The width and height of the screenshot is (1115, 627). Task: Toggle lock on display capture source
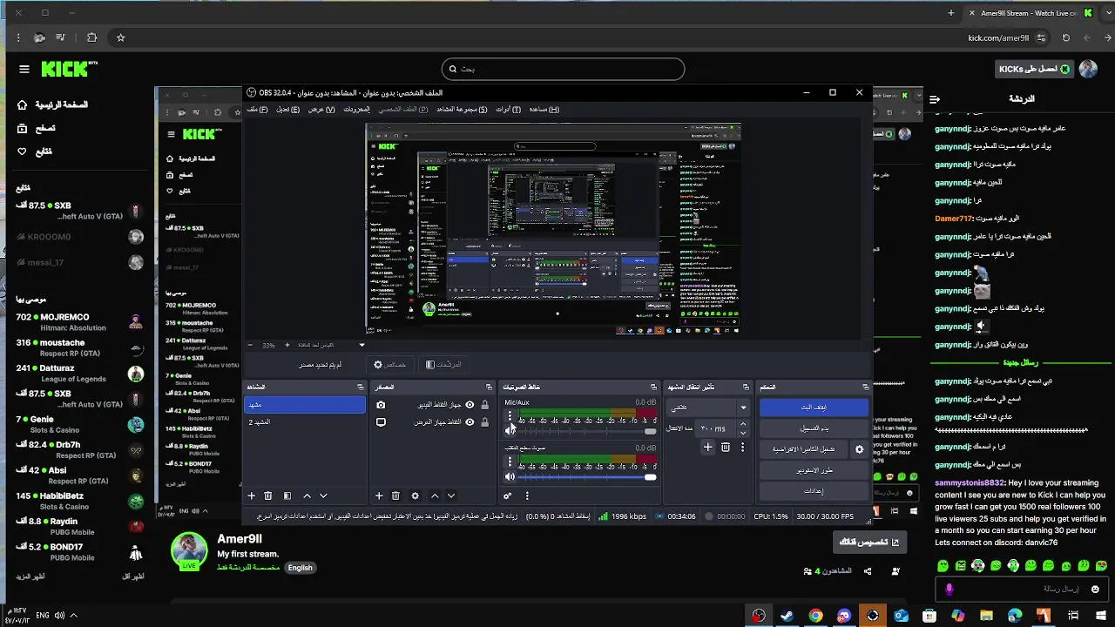[x=484, y=422]
